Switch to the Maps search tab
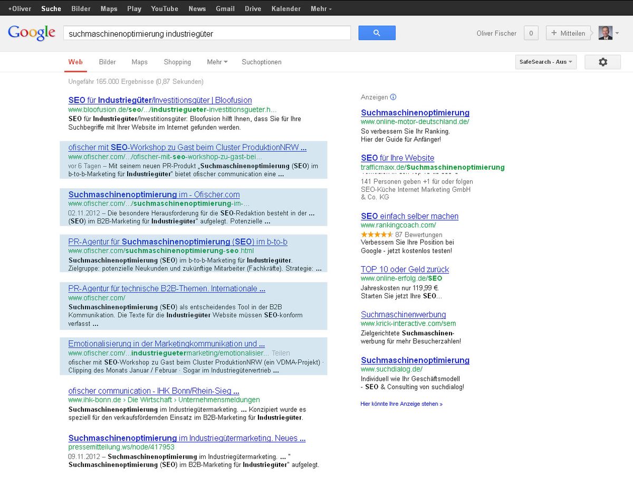 coord(140,62)
